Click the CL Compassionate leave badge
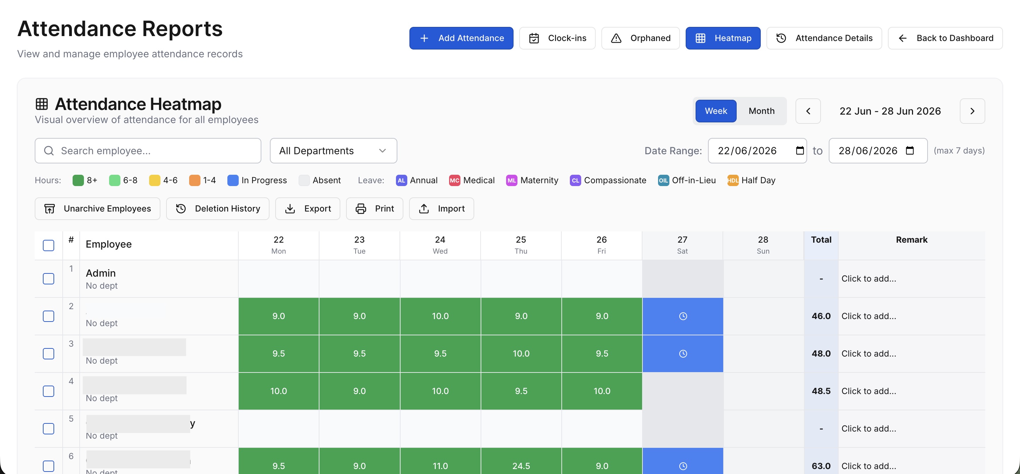Screen dimensions: 1020x474 (x=575, y=180)
